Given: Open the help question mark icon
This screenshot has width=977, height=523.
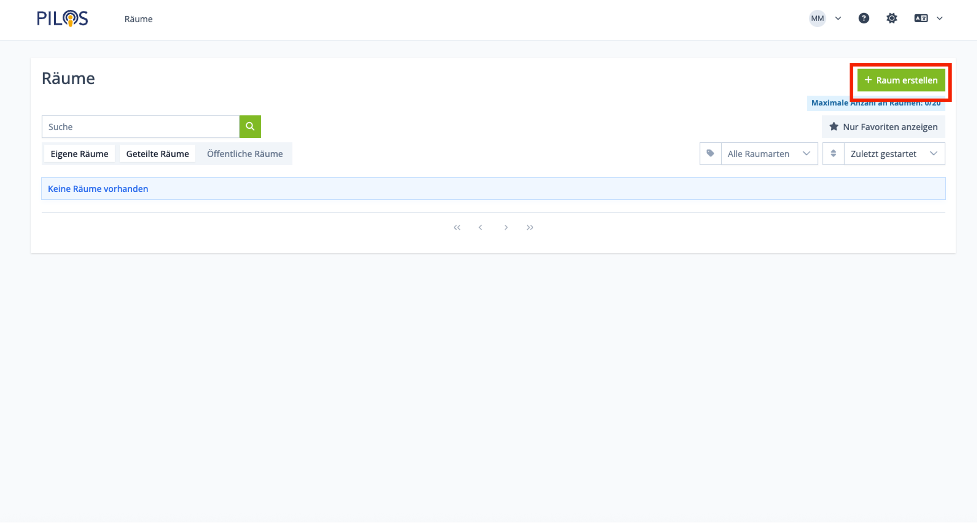Looking at the screenshot, I should point(863,18).
